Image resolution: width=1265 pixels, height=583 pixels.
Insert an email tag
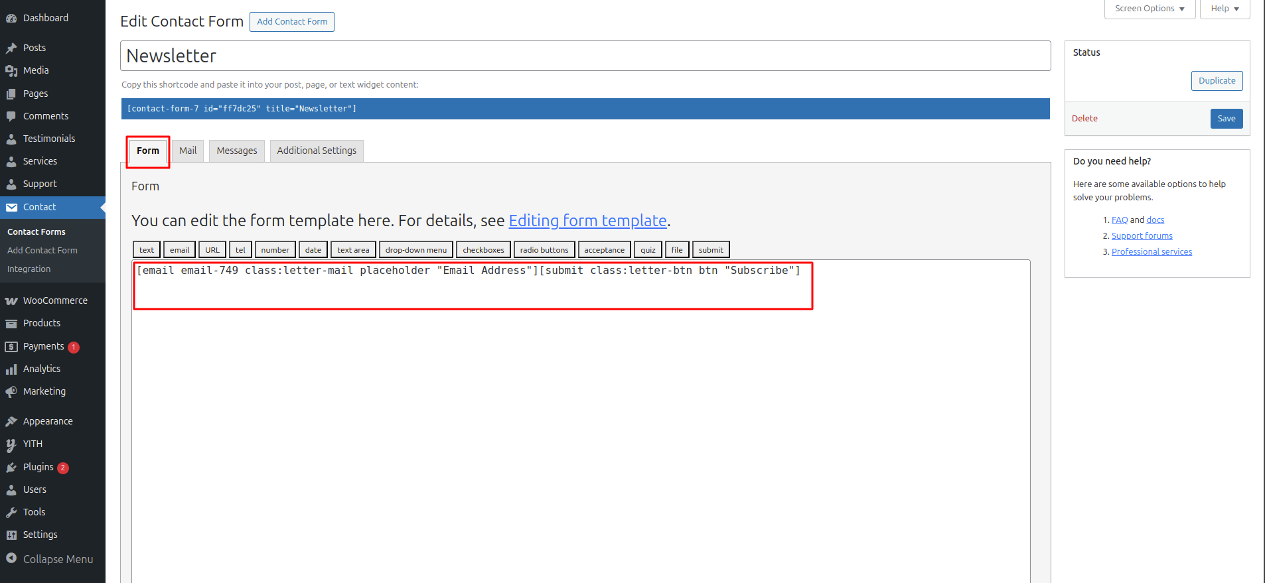(179, 250)
